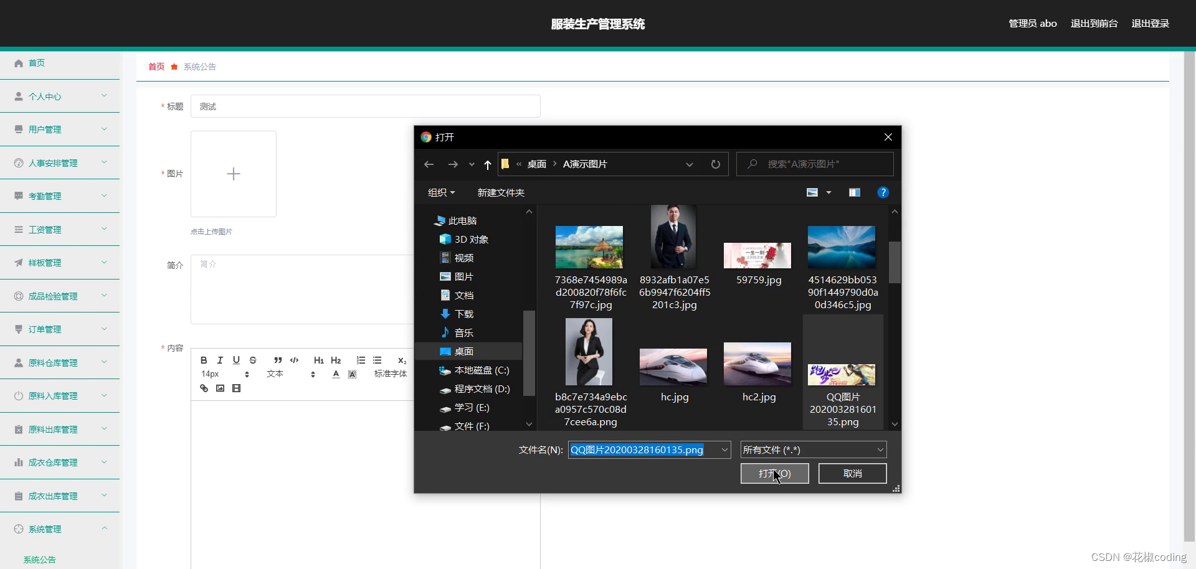Image resolution: width=1196 pixels, height=569 pixels.
Task: Expand 用户管理 sidebar menu
Action: click(x=60, y=129)
